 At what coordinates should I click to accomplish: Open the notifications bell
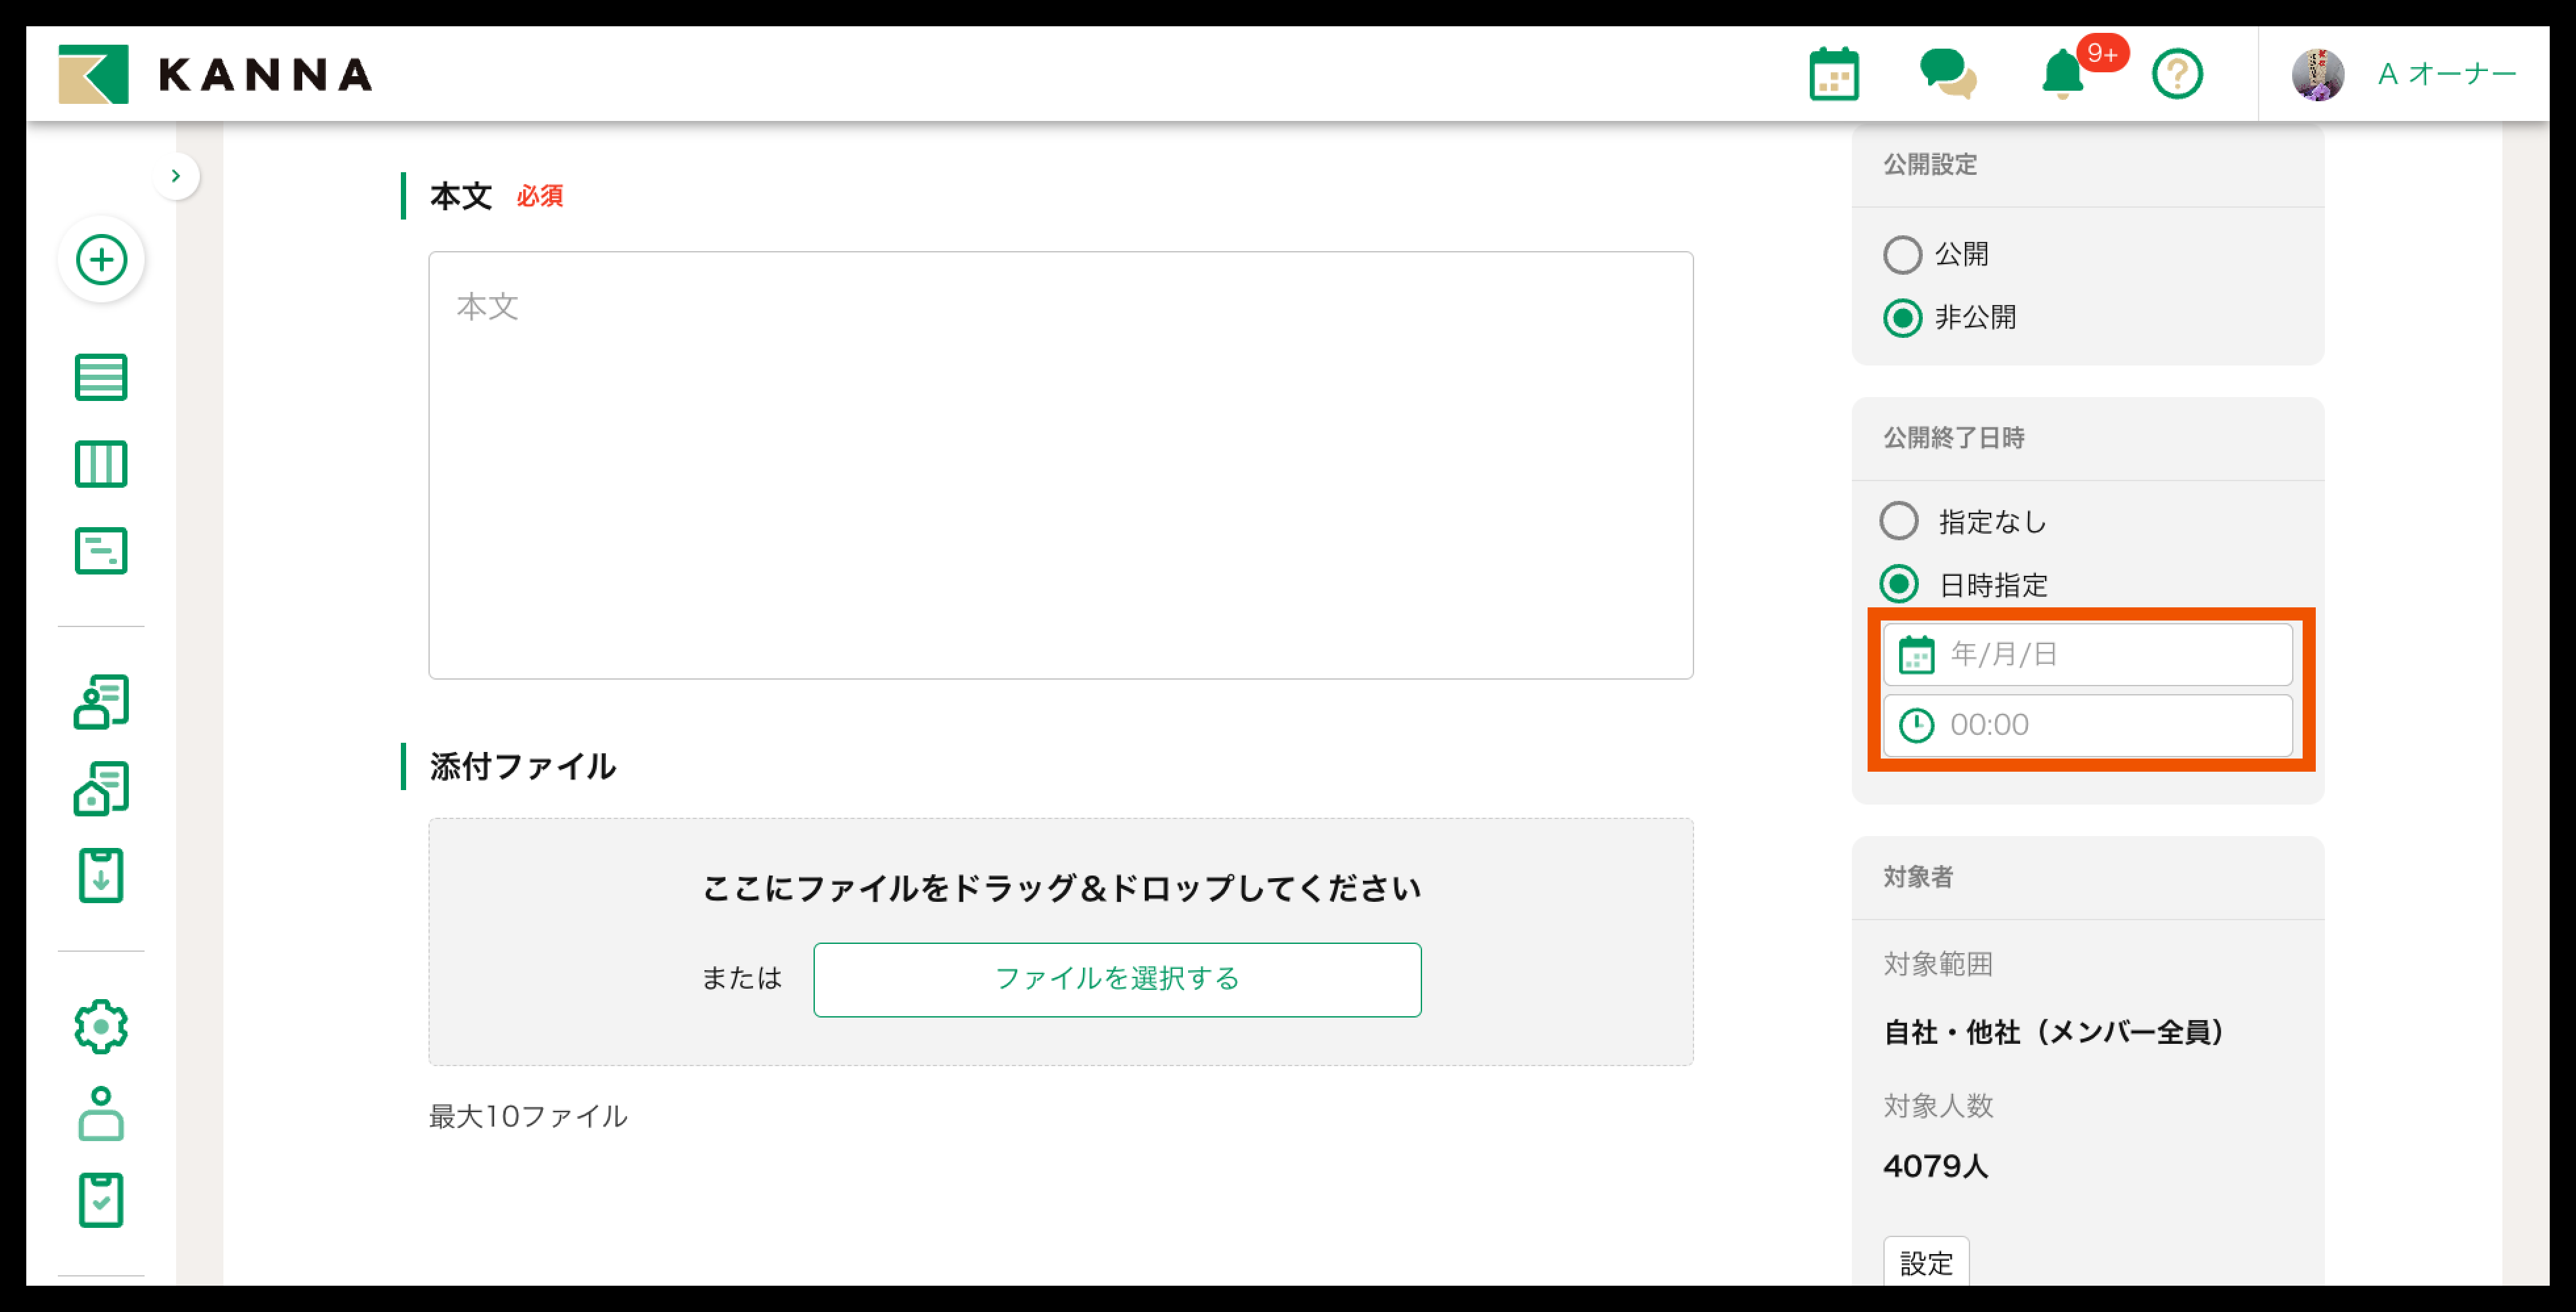pos(2062,75)
